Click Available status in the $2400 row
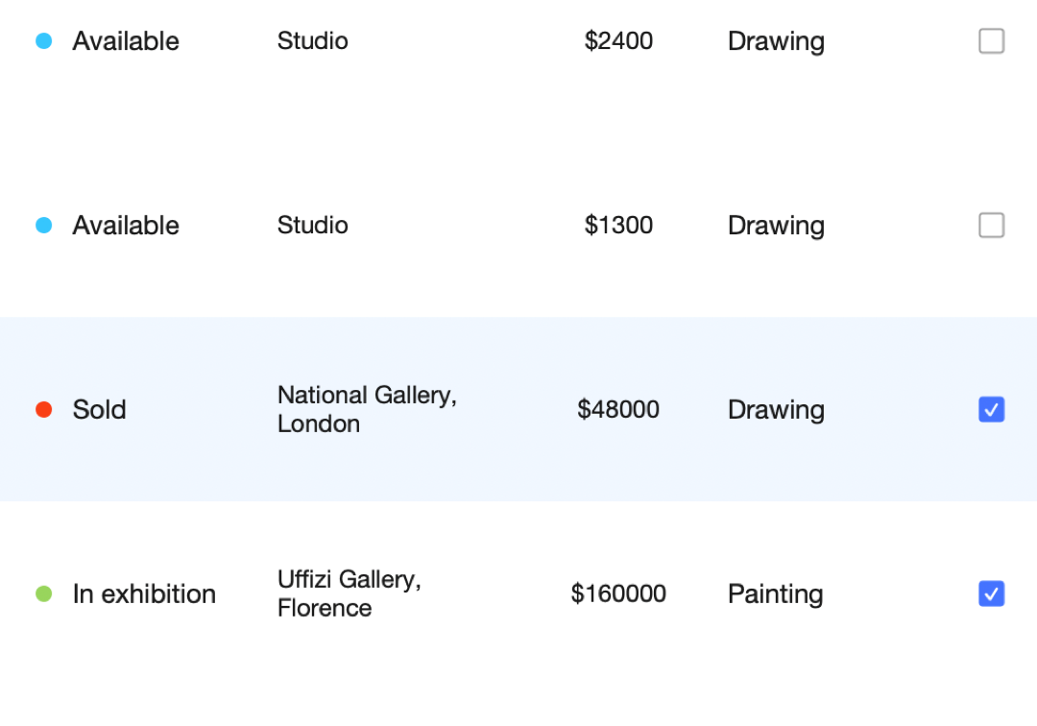 (126, 41)
